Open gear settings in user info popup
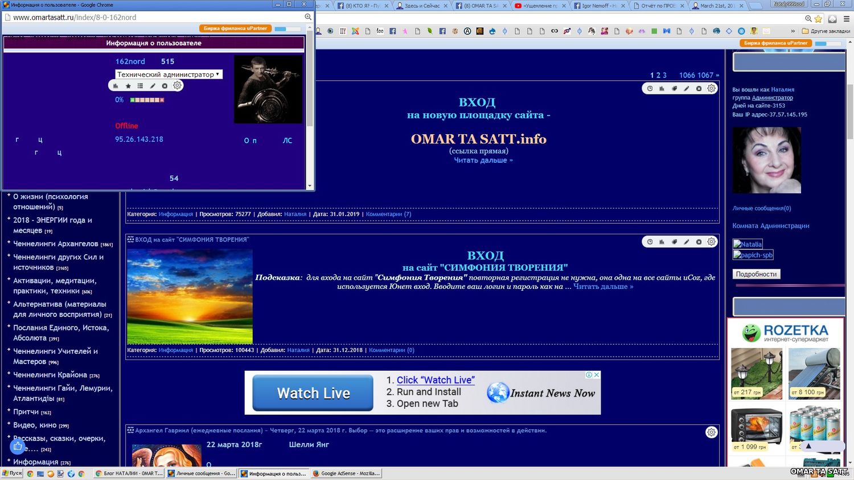This screenshot has height=480, width=854. 178,85
